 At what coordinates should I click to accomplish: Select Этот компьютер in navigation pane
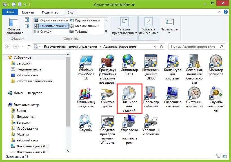coord(26,105)
